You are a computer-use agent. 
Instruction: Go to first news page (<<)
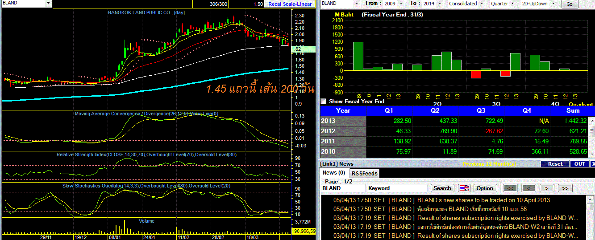coord(511,188)
